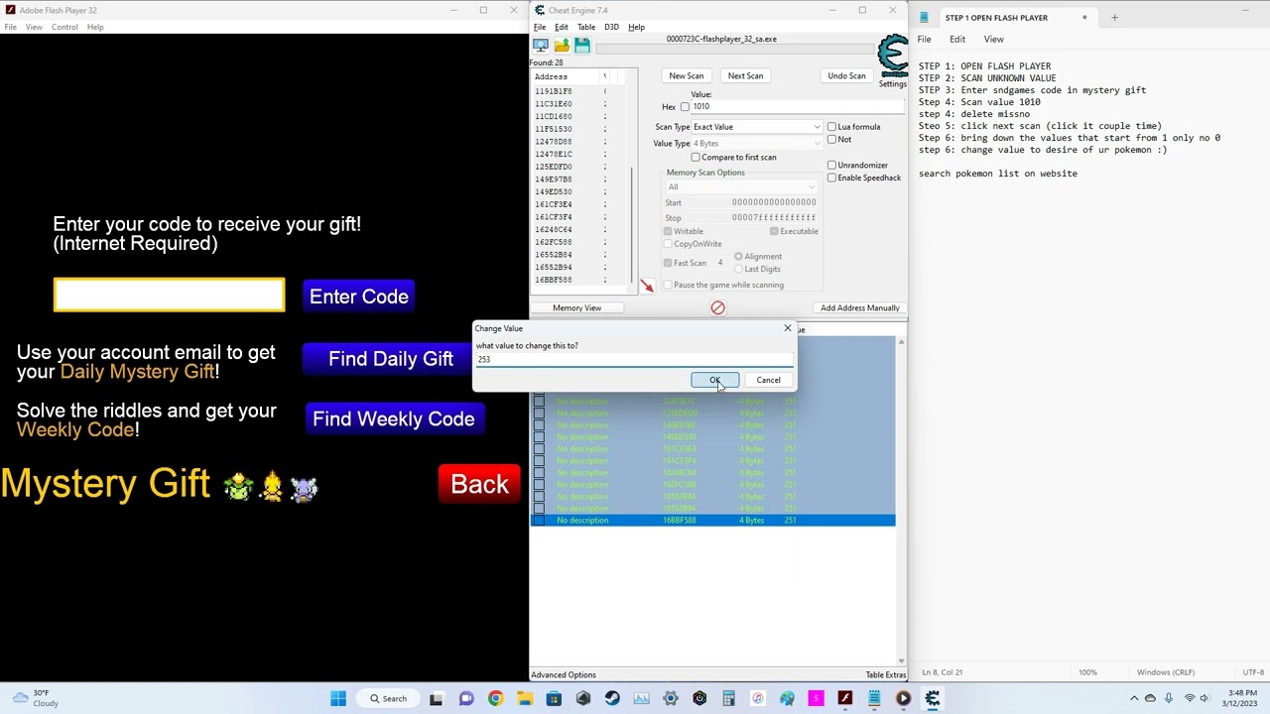Open the Windows Start menu
The image size is (1270, 714).
[x=338, y=698]
